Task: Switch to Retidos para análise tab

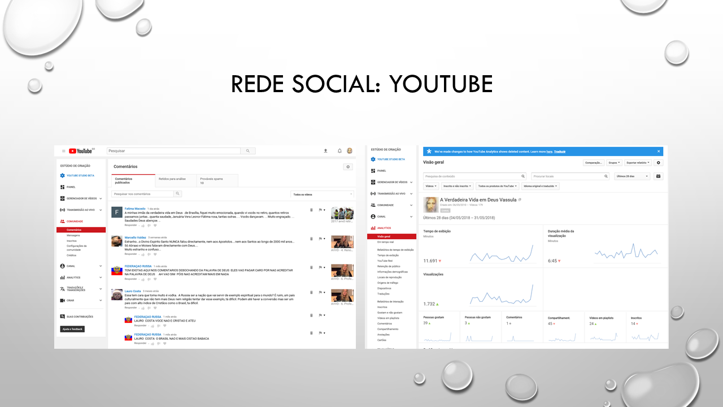Action: (172, 179)
